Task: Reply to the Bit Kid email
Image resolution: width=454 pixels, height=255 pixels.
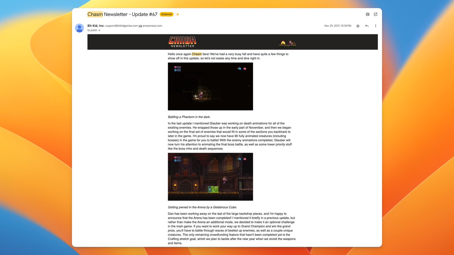Action: (x=367, y=26)
